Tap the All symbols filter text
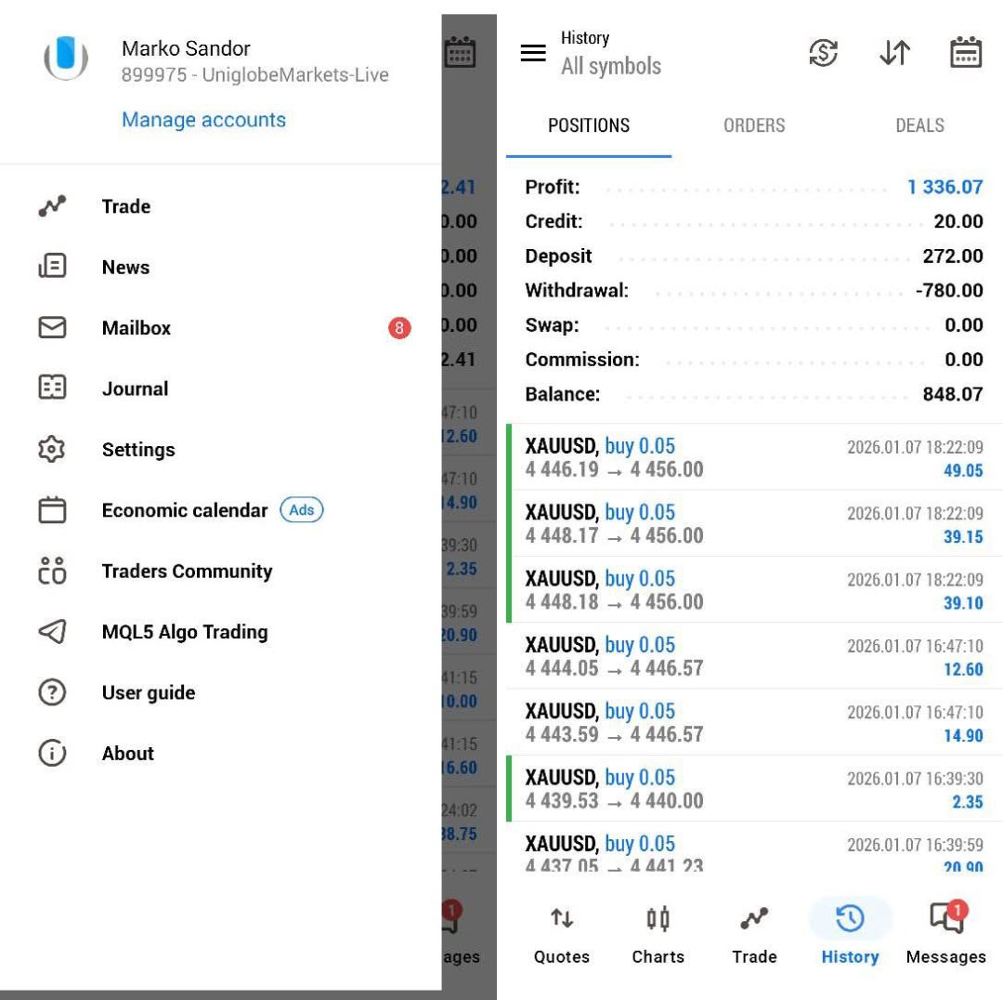Screen dimensions: 1003x1000 coord(611,66)
